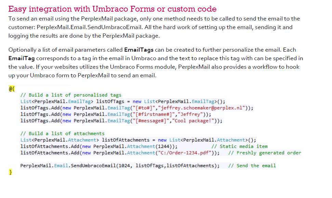The image size is (332, 198).
Task: Select the "Jeffrey" string value in the code
Action: click(190, 114)
